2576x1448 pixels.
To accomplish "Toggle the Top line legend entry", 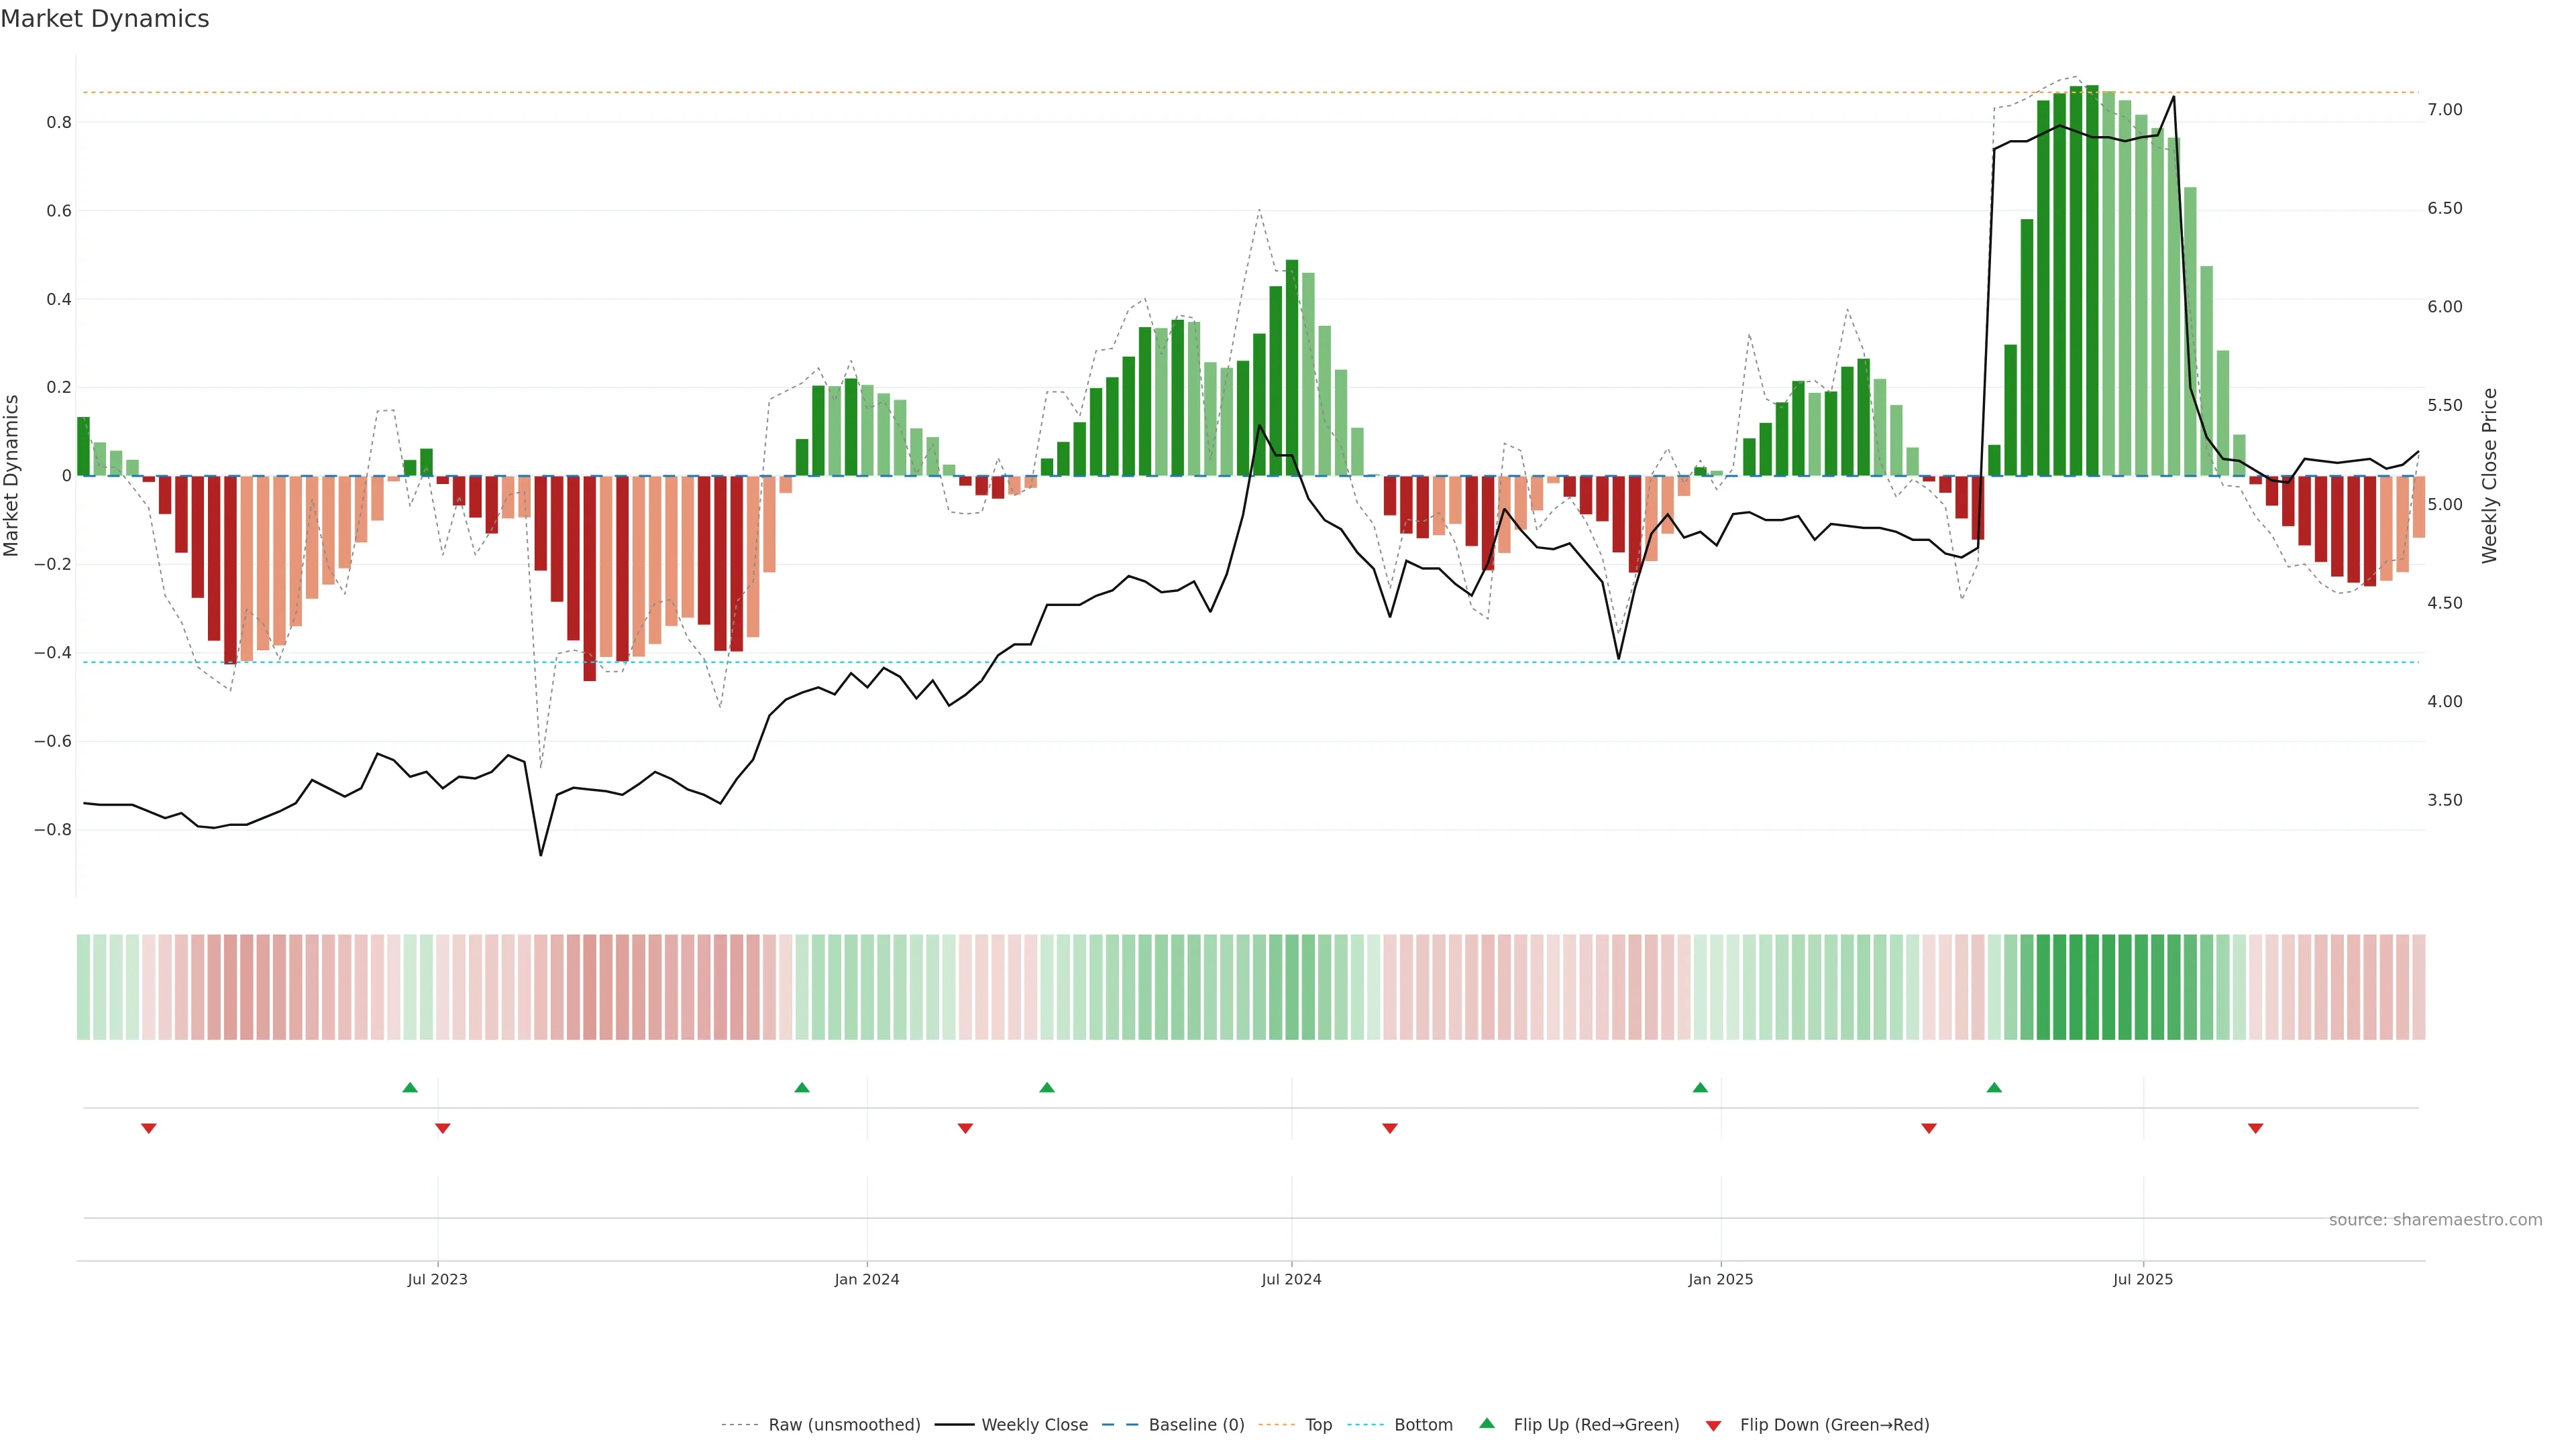I will [x=1318, y=1425].
